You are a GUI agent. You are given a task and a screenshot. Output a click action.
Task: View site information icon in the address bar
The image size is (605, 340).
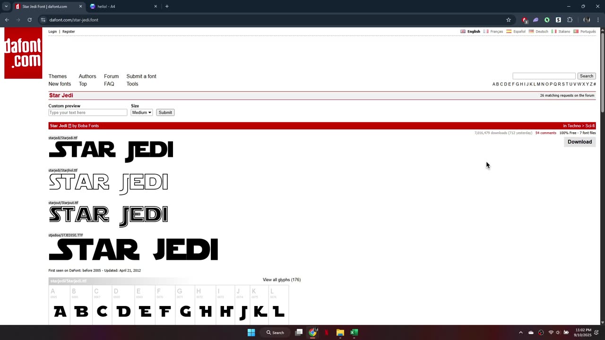[x=43, y=20]
